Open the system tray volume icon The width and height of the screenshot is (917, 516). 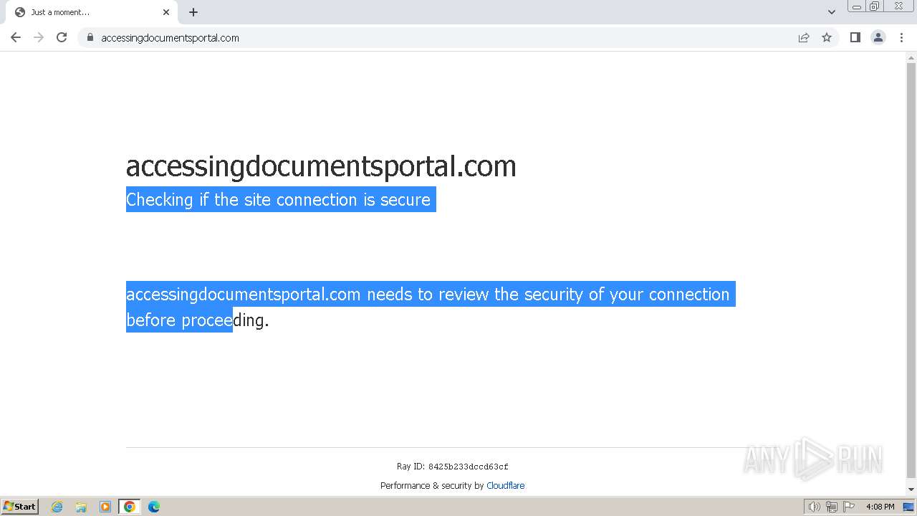pyautogui.click(x=814, y=507)
